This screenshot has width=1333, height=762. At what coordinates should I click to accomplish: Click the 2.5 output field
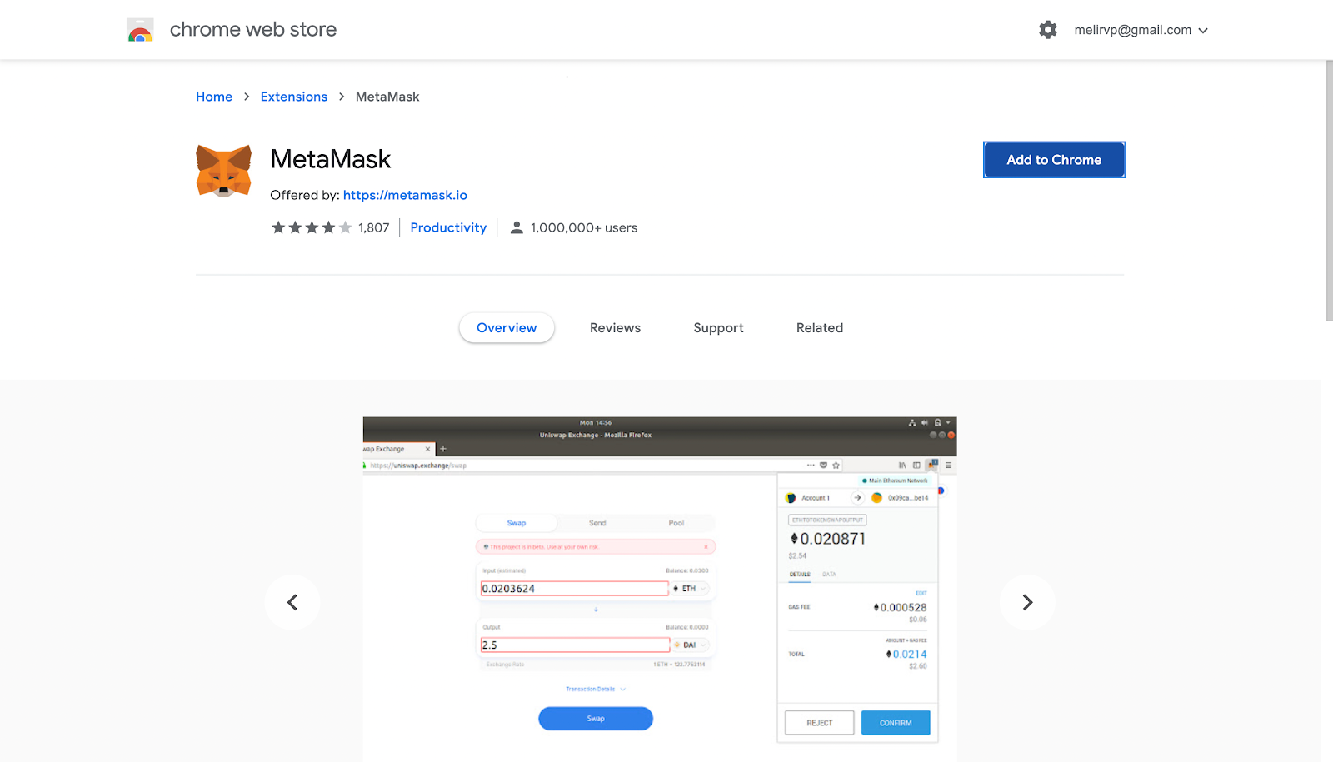pos(575,645)
